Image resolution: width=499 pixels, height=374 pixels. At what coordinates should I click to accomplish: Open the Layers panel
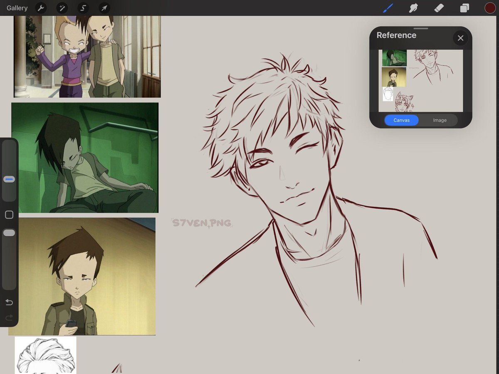[464, 8]
